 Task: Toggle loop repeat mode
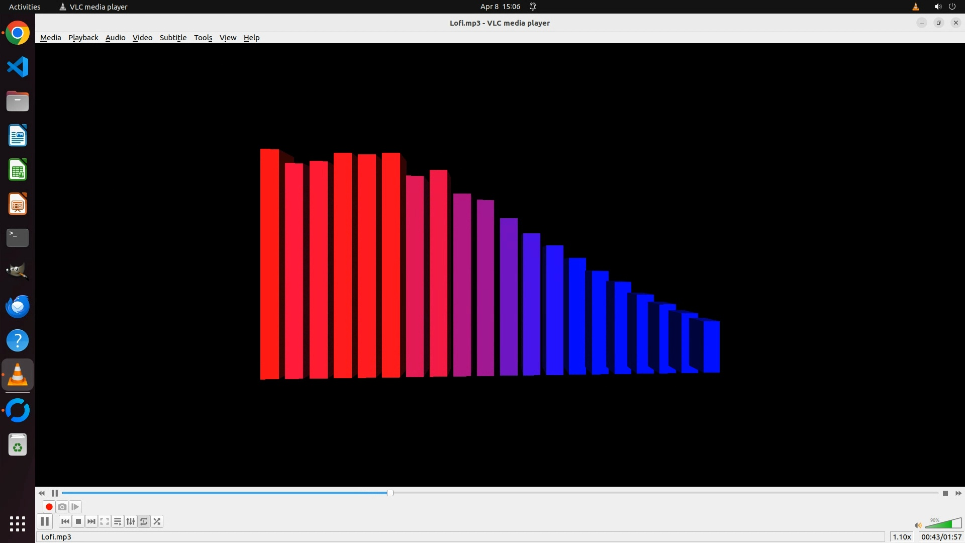[x=144, y=521]
